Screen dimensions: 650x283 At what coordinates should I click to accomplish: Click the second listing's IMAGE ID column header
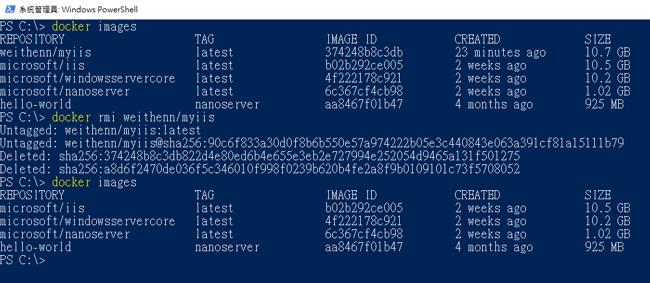tap(352, 195)
